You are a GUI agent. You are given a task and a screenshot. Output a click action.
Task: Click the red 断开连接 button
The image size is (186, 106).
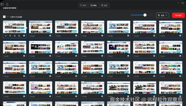(178, 15)
